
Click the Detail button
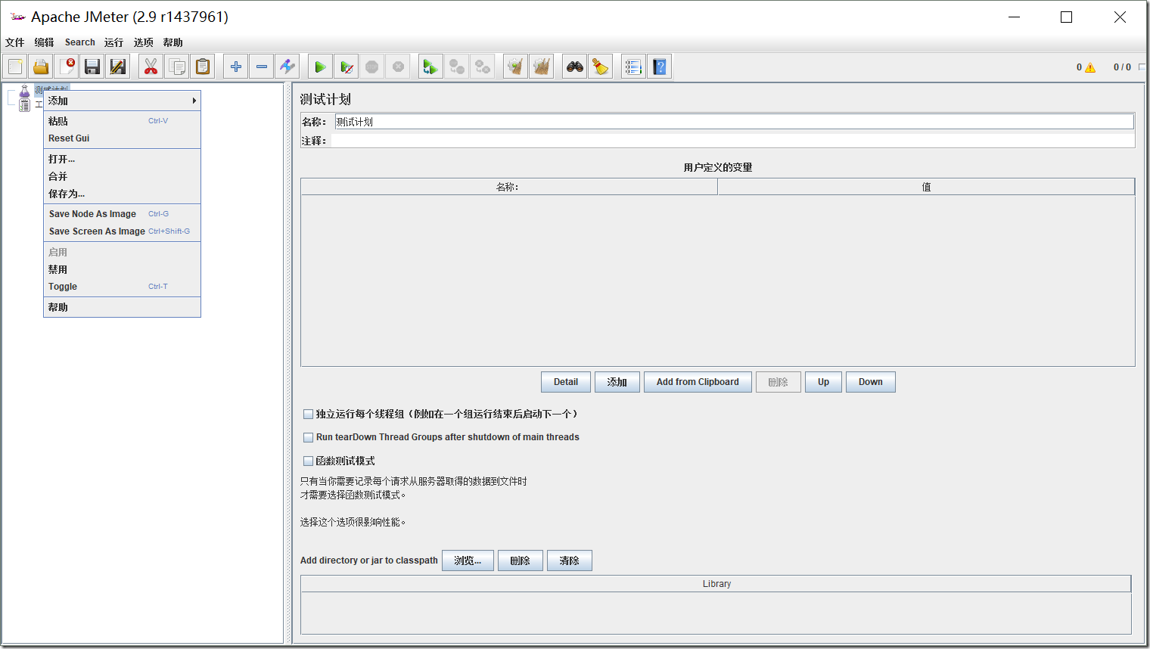pyautogui.click(x=566, y=382)
